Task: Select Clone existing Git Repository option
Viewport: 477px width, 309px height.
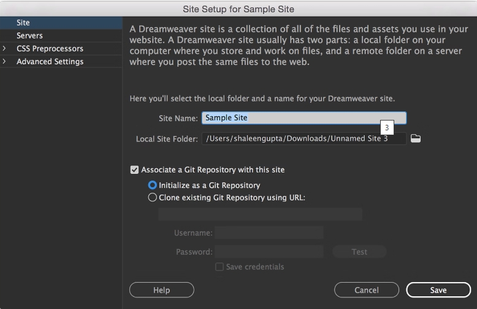Action: click(153, 198)
